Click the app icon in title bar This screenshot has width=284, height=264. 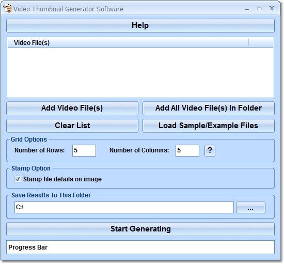8,8
